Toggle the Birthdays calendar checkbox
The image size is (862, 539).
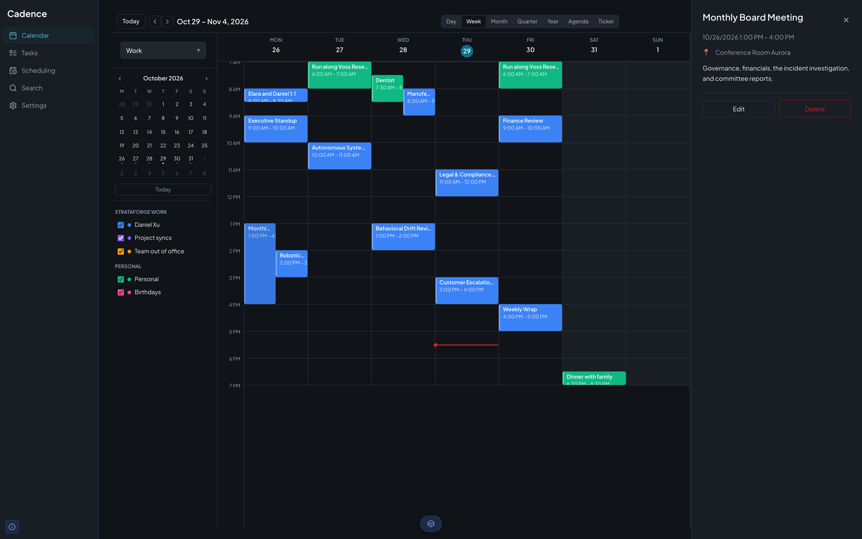121,292
